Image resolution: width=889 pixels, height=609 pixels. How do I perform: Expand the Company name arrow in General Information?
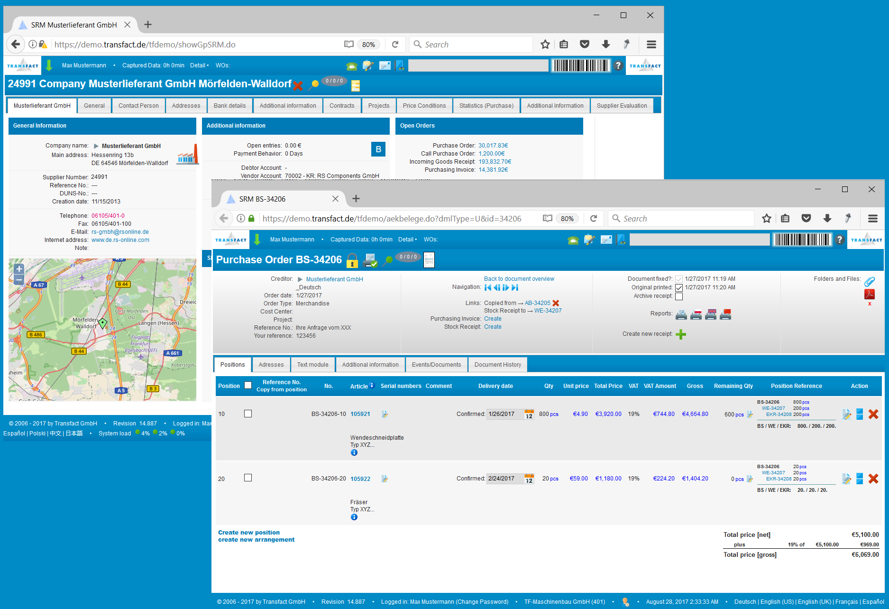pos(96,146)
